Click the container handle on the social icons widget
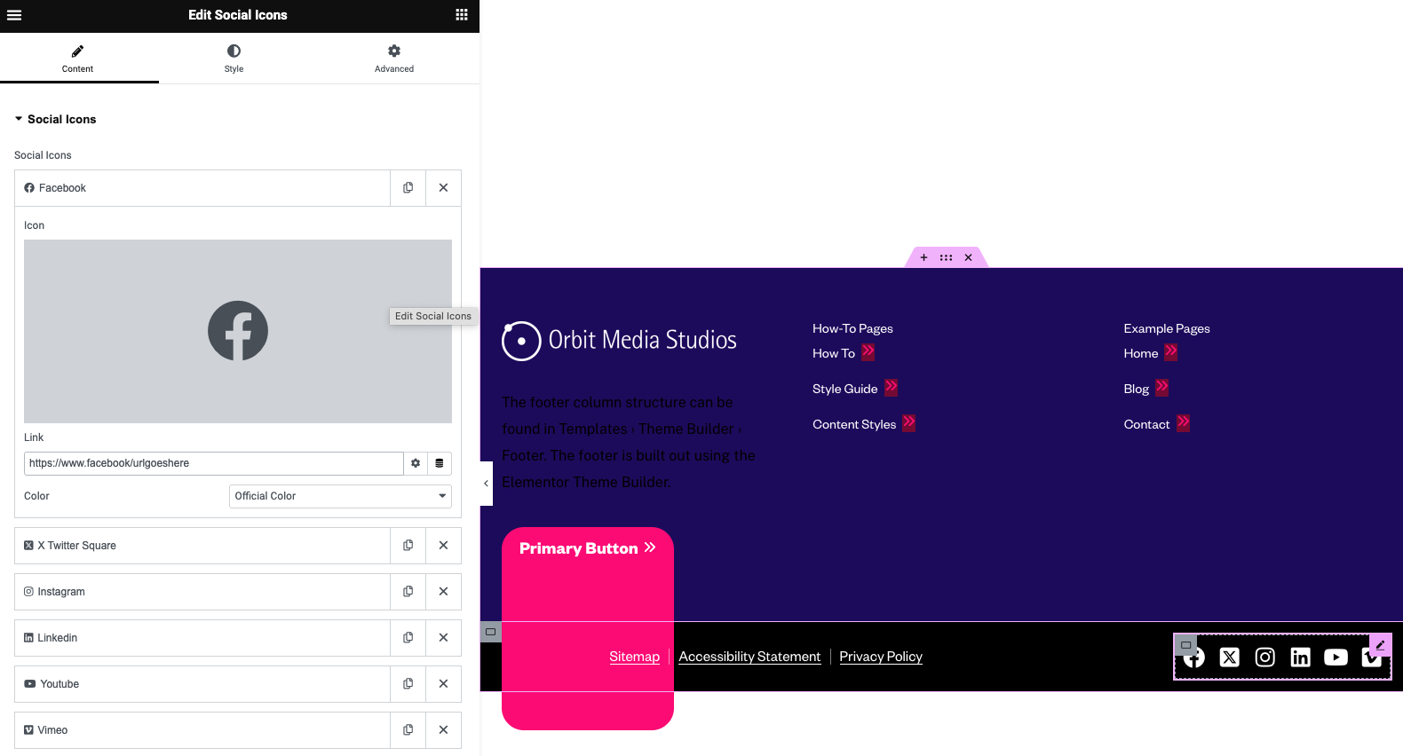Screen dimensions: 1403x756 [1185, 645]
